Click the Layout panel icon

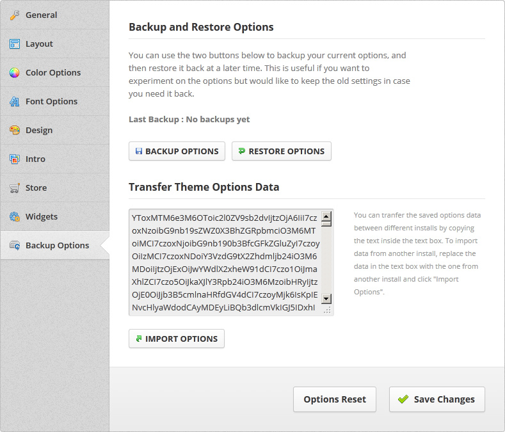15,44
